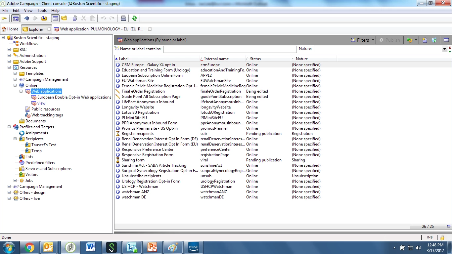Click the Sharing form hourglass icon
This screenshot has height=254, width=452.
118,160
